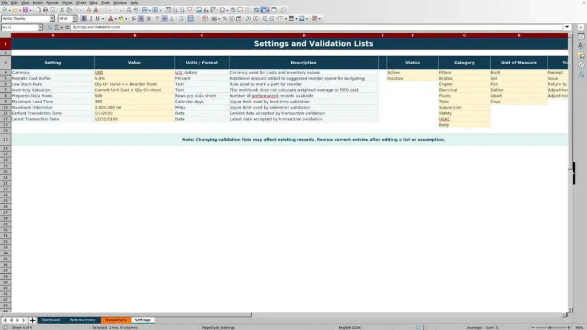The image size is (587, 330).
Task: Click the Wrap Text icon
Action: [x=181, y=18]
